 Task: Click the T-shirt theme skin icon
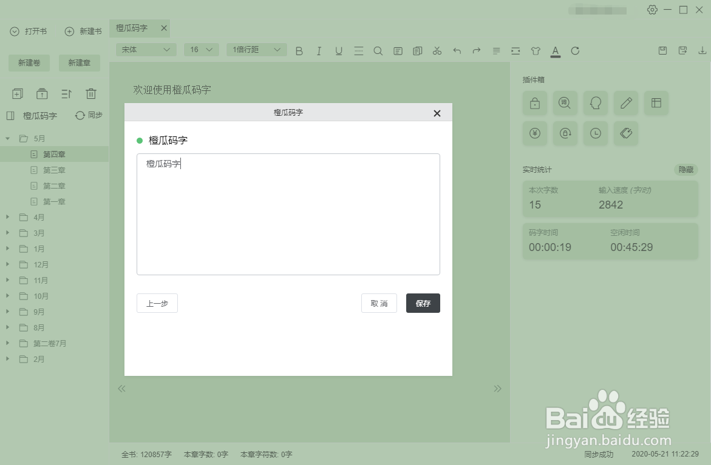[x=536, y=51]
